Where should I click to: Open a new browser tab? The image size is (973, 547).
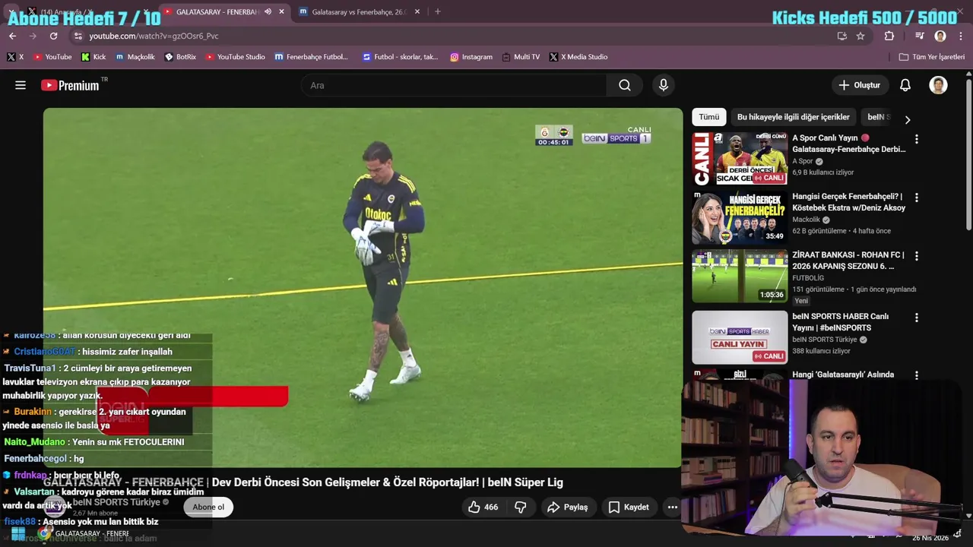(x=437, y=11)
